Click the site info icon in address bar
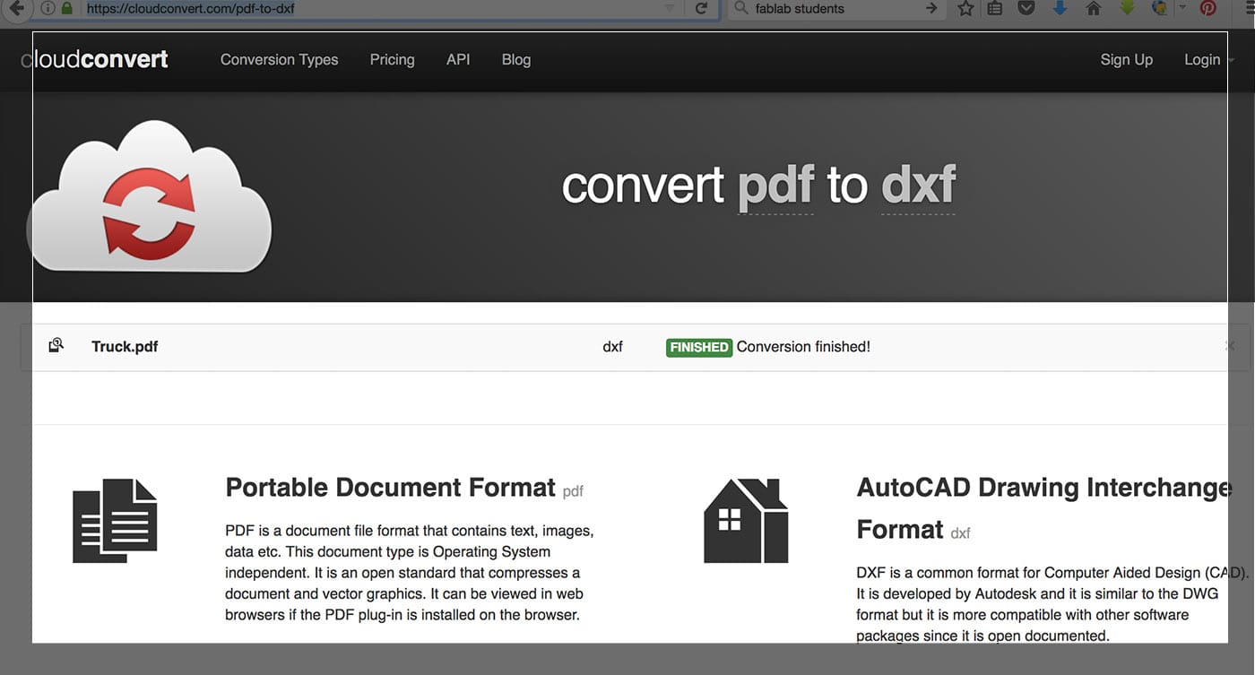This screenshot has width=1255, height=675. (x=48, y=8)
